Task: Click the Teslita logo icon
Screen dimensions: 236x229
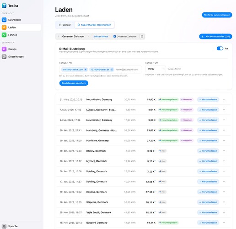Action: pyautogui.click(x=4, y=5)
